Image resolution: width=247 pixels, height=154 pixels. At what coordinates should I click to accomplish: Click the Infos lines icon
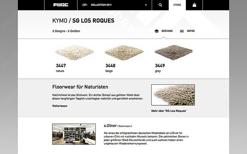[x=182, y=31]
